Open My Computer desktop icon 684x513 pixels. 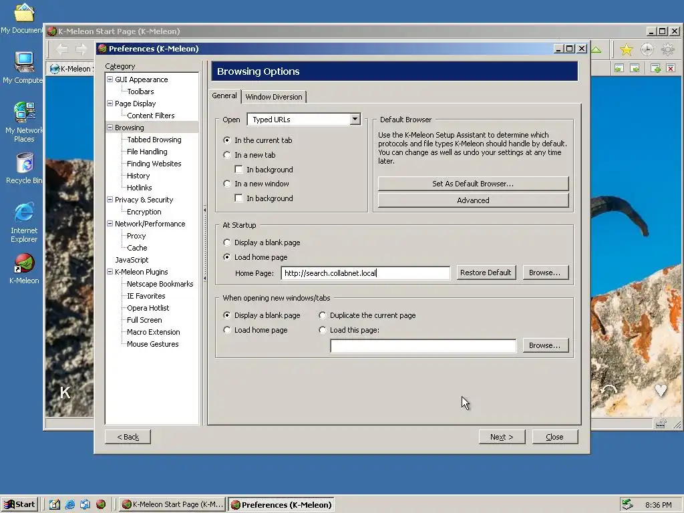click(23, 67)
